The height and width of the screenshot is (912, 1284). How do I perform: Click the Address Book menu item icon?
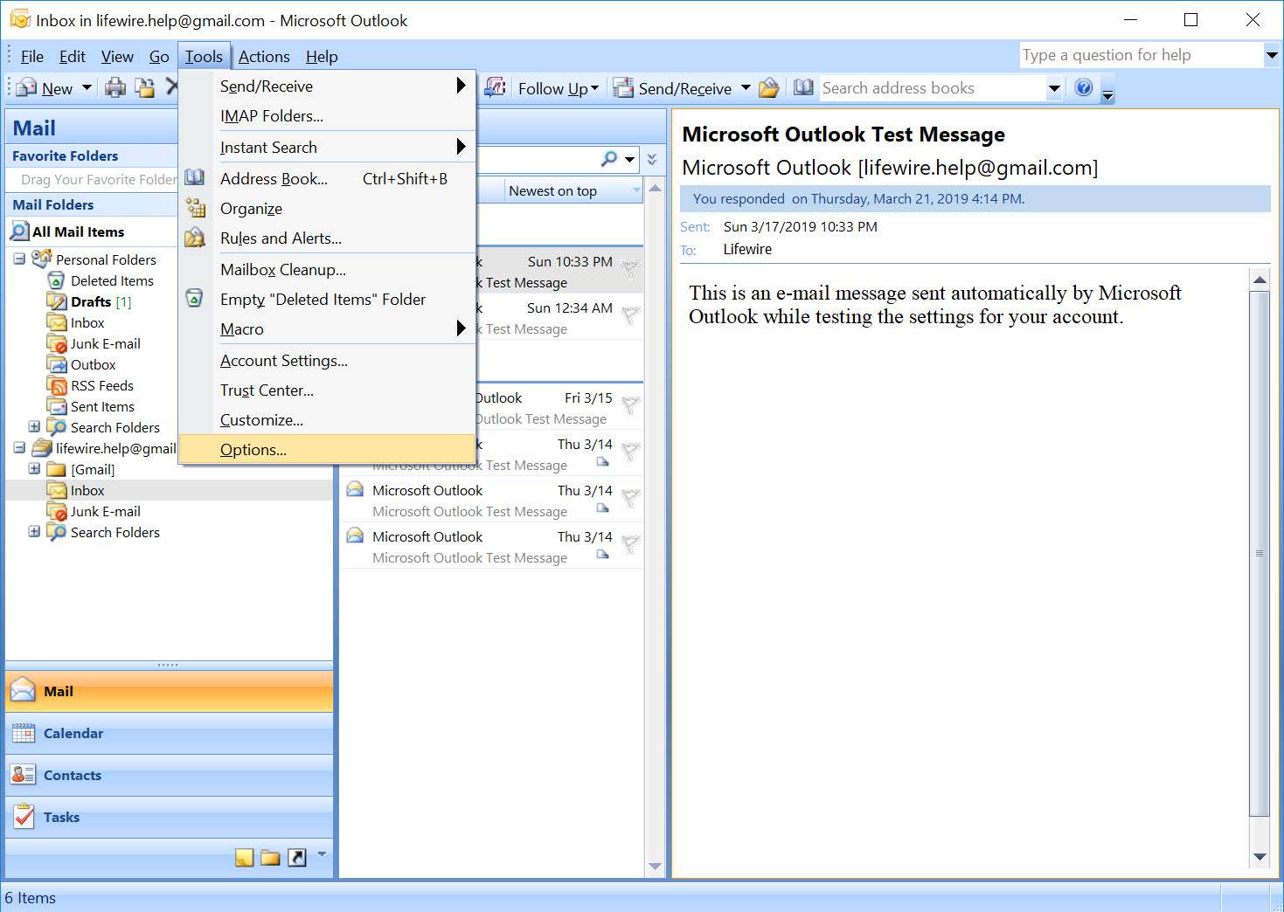point(195,178)
